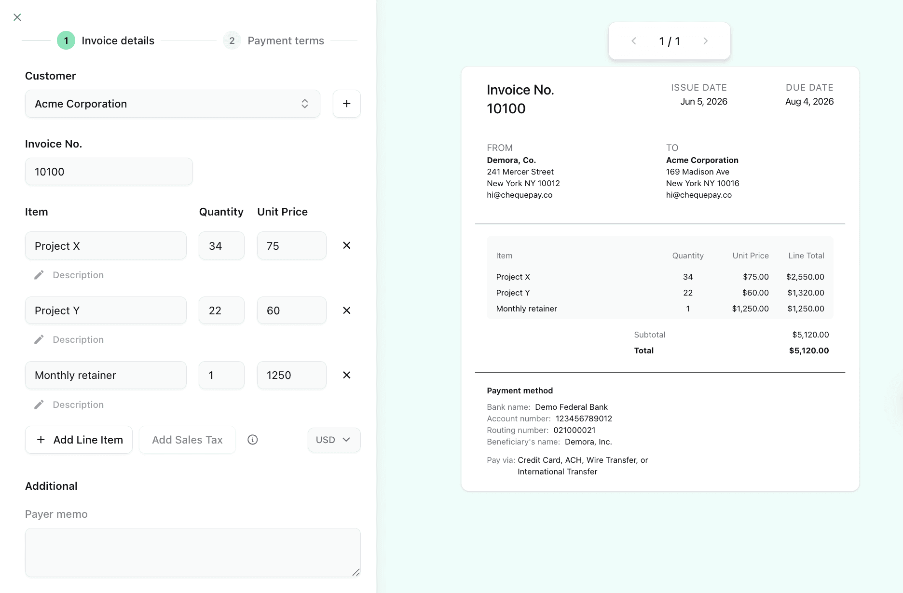Add a description for Project X

click(78, 275)
